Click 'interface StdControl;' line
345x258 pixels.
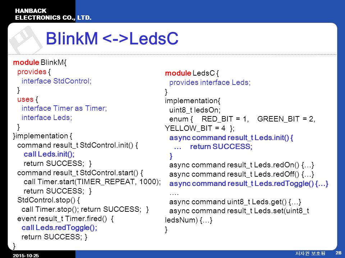coord(56,81)
